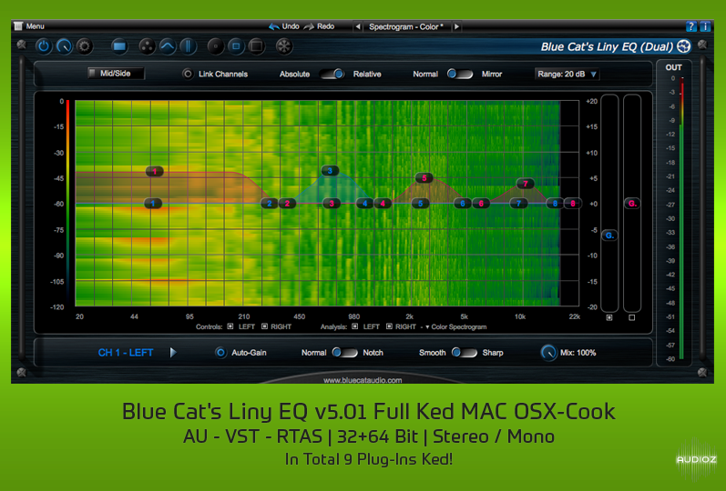The height and width of the screenshot is (491, 726).
Task: Toggle the Mid/Side checkbox
Action: [93, 74]
